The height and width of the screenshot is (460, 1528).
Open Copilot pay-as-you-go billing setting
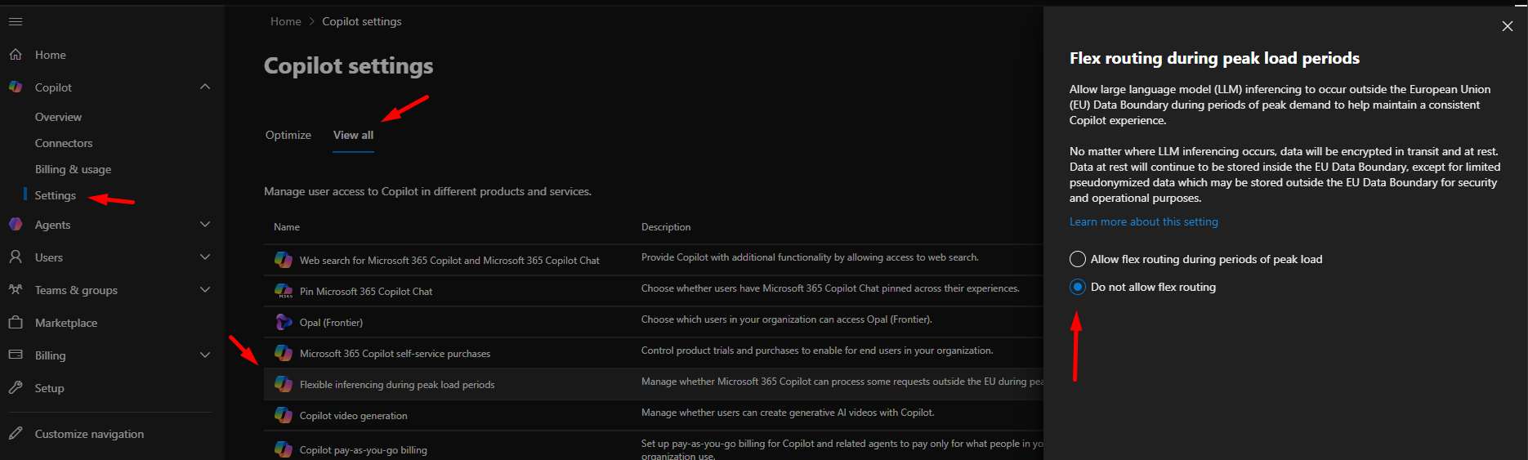pyautogui.click(x=363, y=450)
